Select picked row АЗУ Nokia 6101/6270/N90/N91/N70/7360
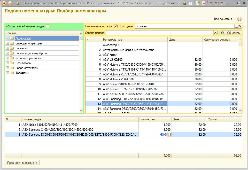This screenshot has width=248, height=170. click(123, 125)
